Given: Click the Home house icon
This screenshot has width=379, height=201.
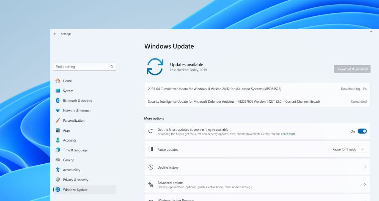Looking at the screenshot, I should click(x=58, y=81).
